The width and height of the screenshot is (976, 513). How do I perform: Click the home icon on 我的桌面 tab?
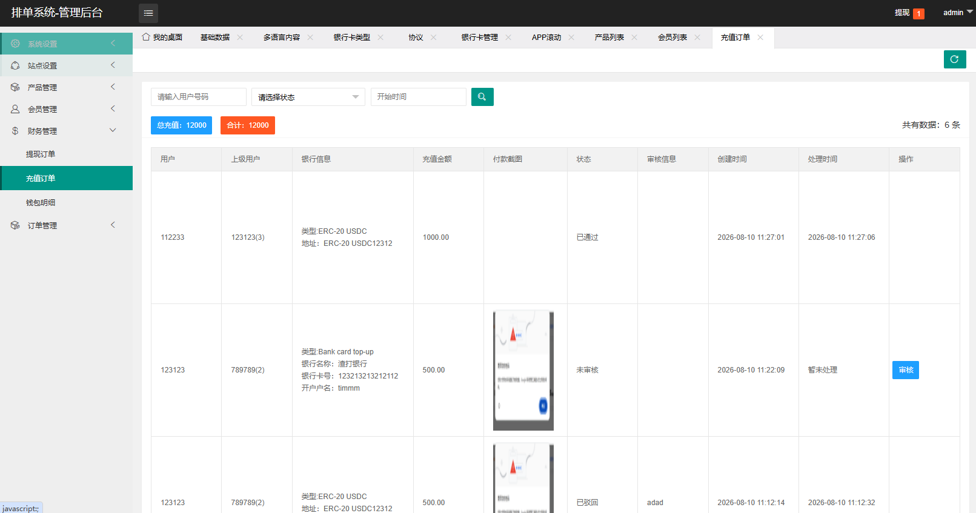(x=146, y=37)
